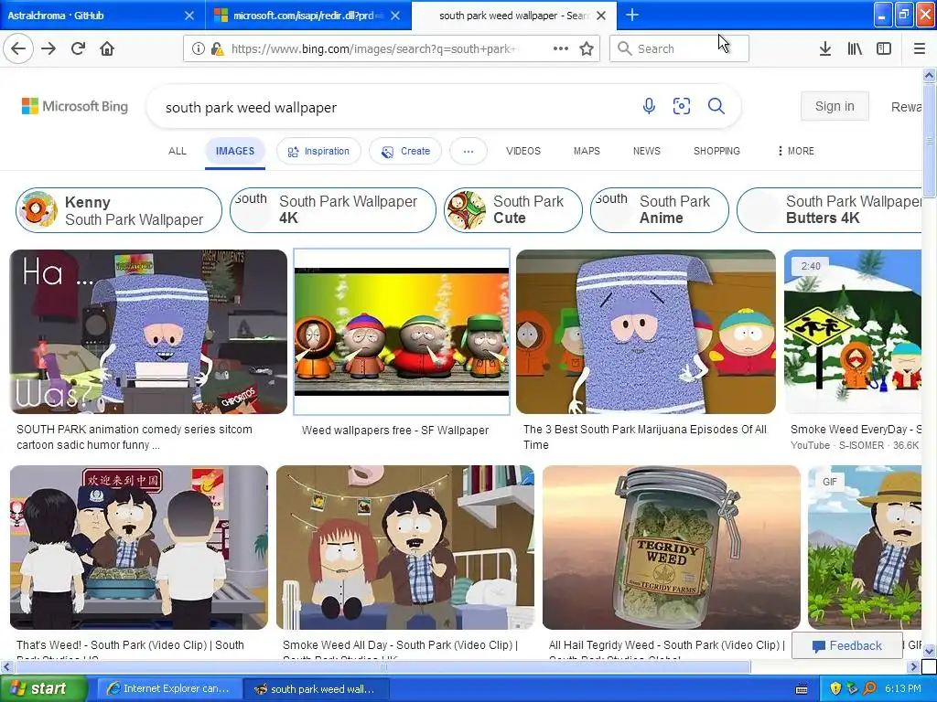This screenshot has height=702, width=937.
Task: Go back with the browser back arrow
Action: (18, 48)
